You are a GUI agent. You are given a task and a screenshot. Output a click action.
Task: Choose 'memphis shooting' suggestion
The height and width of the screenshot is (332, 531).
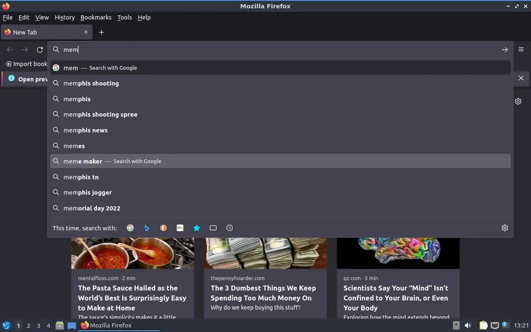point(280,83)
